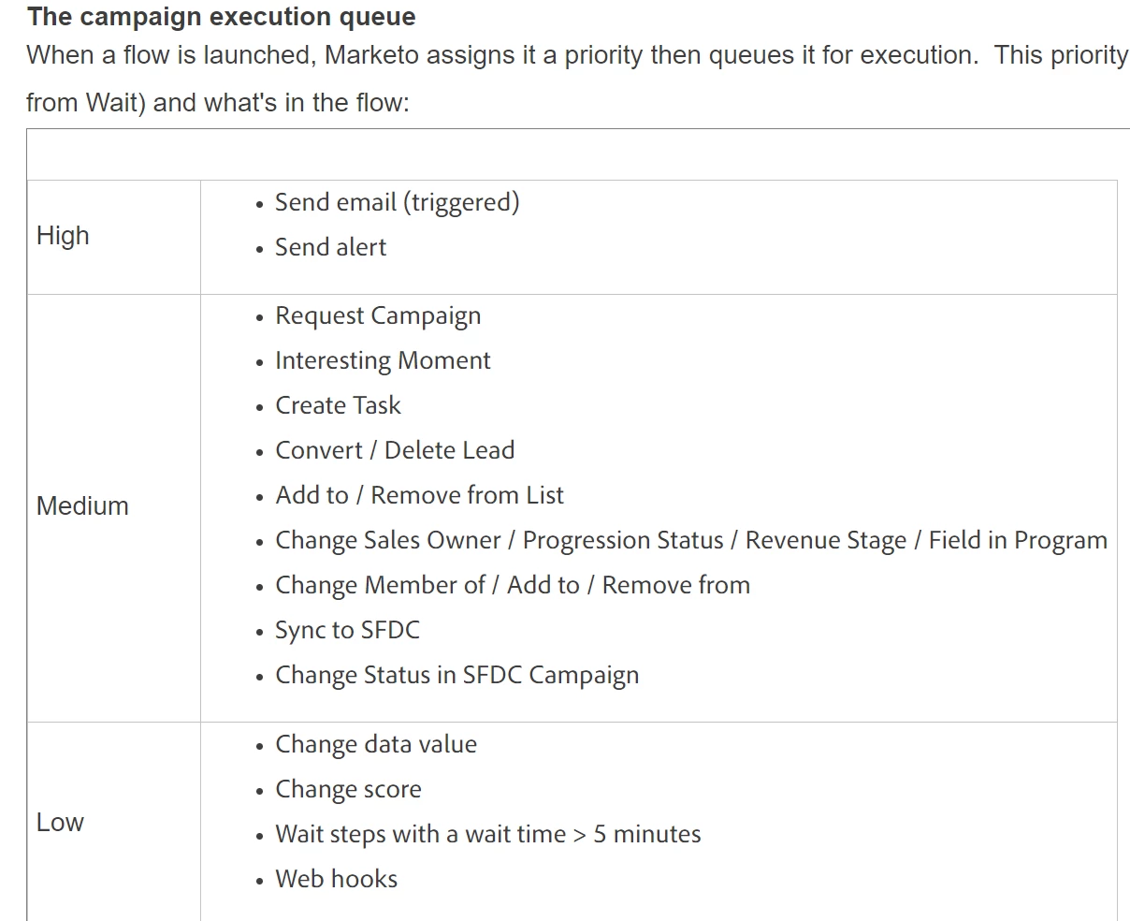Click Web hooks list item
1130x921 pixels.
click(x=336, y=879)
